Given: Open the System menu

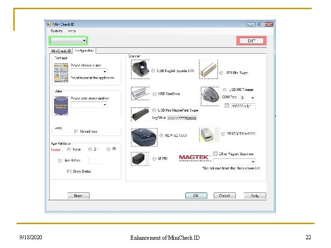Looking at the screenshot, I should click(x=57, y=31).
